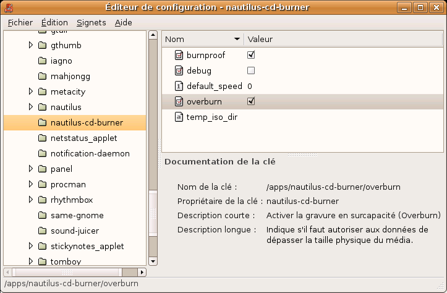
Task: Click the panel folder icon
Action: (x=43, y=169)
